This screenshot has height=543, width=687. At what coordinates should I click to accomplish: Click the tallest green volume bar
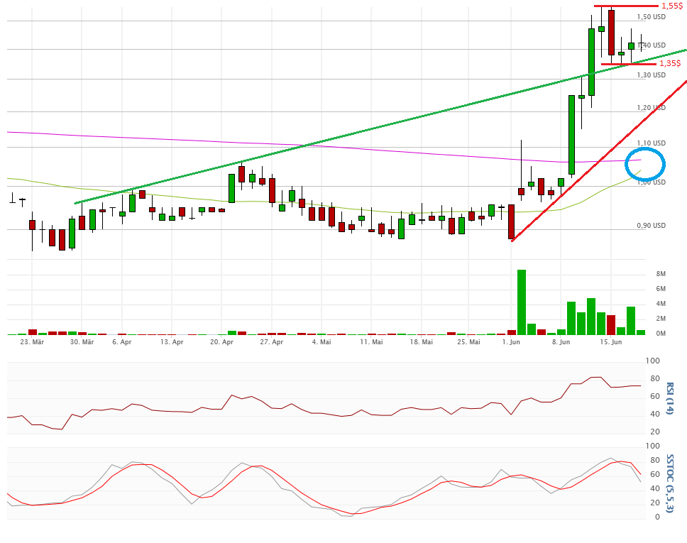(x=521, y=302)
